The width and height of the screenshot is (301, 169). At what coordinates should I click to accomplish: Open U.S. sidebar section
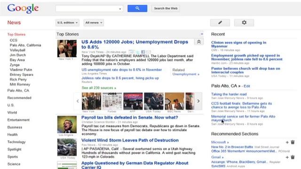coord(11,105)
